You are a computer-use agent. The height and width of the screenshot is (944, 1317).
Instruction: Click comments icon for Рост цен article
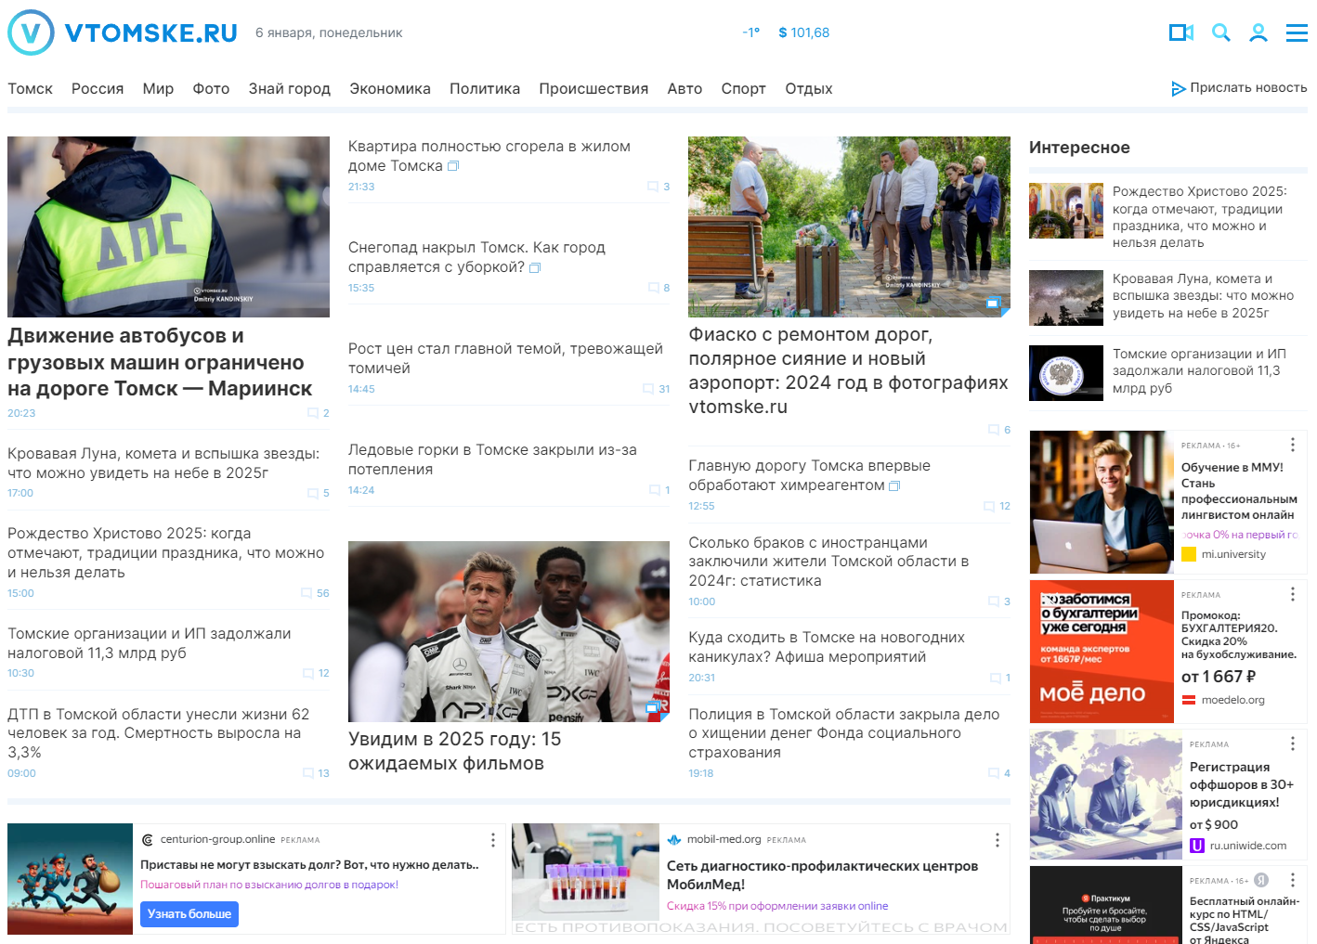(648, 389)
